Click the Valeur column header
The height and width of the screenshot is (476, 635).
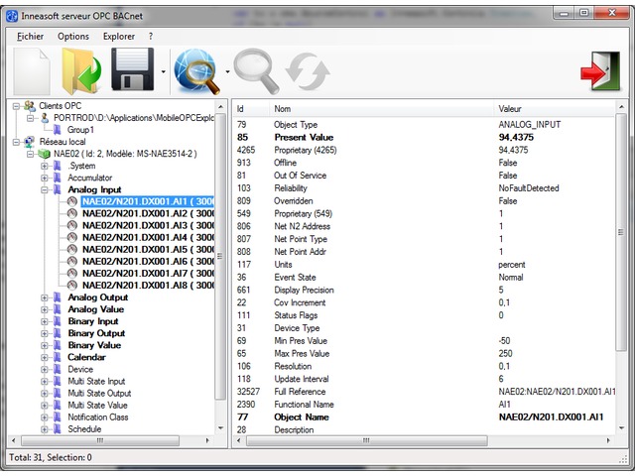point(514,108)
